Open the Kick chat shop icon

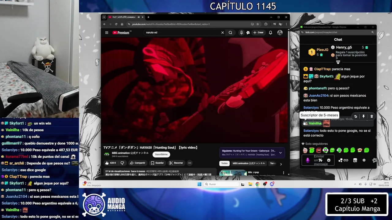355,160
